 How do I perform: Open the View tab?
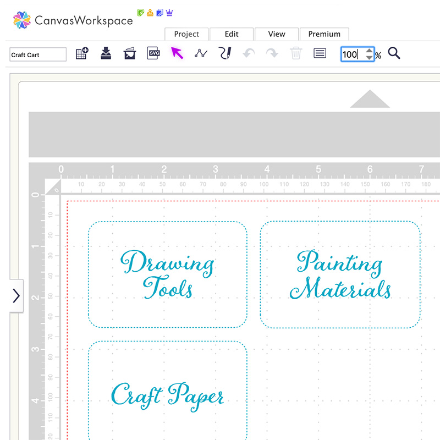coord(277,34)
